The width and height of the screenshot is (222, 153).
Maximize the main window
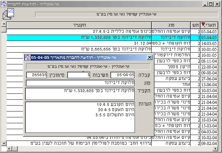[211, 4]
